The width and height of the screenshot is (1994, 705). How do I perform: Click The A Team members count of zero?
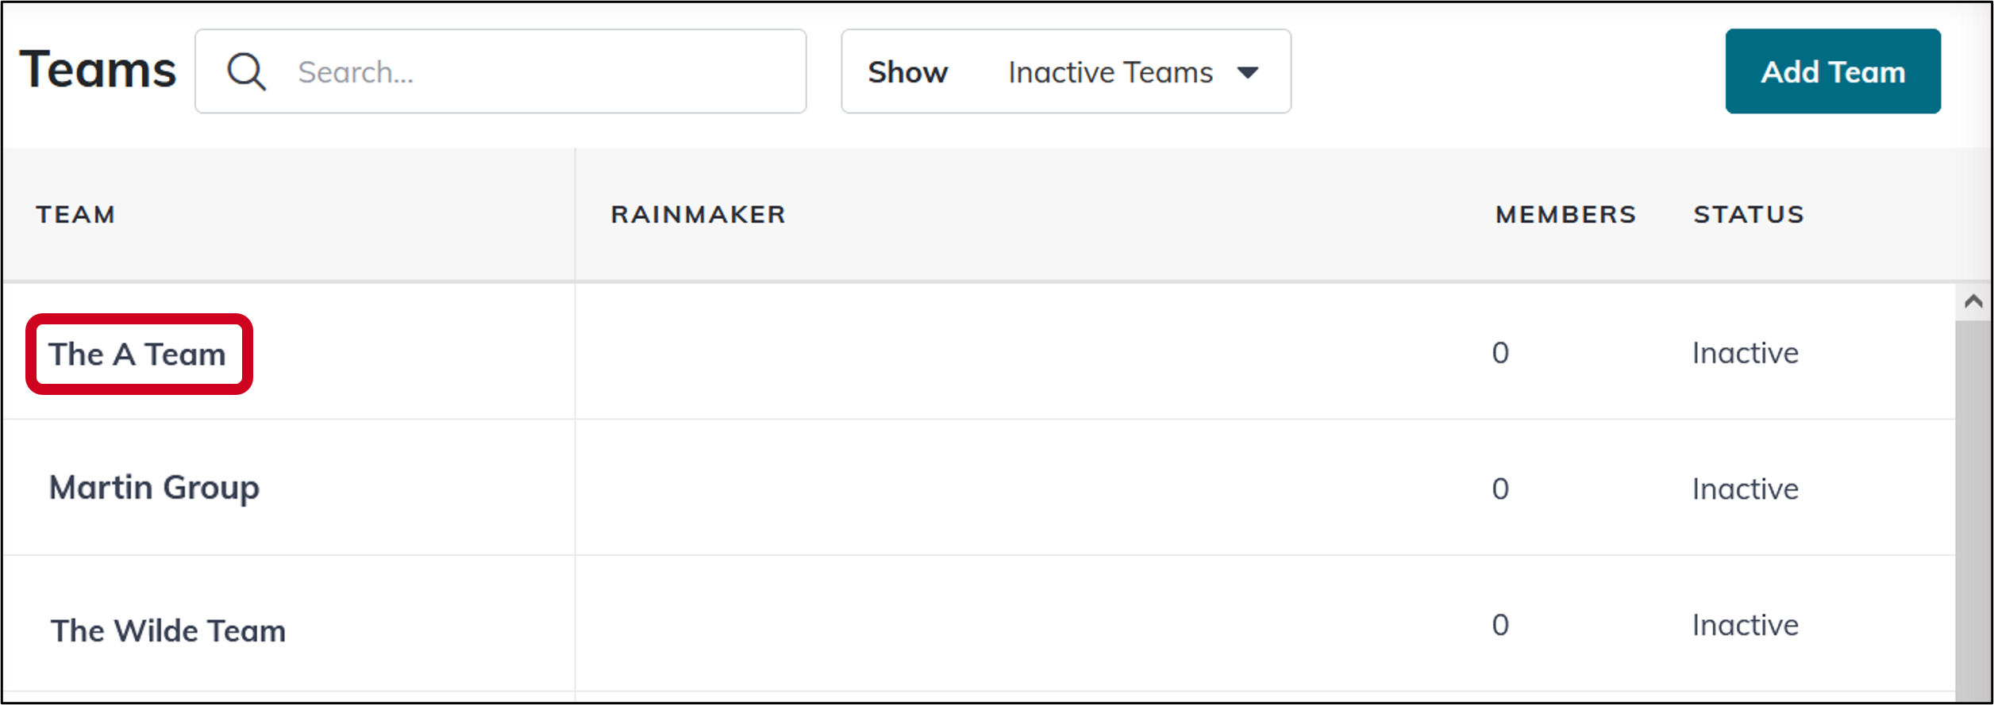click(x=1500, y=354)
